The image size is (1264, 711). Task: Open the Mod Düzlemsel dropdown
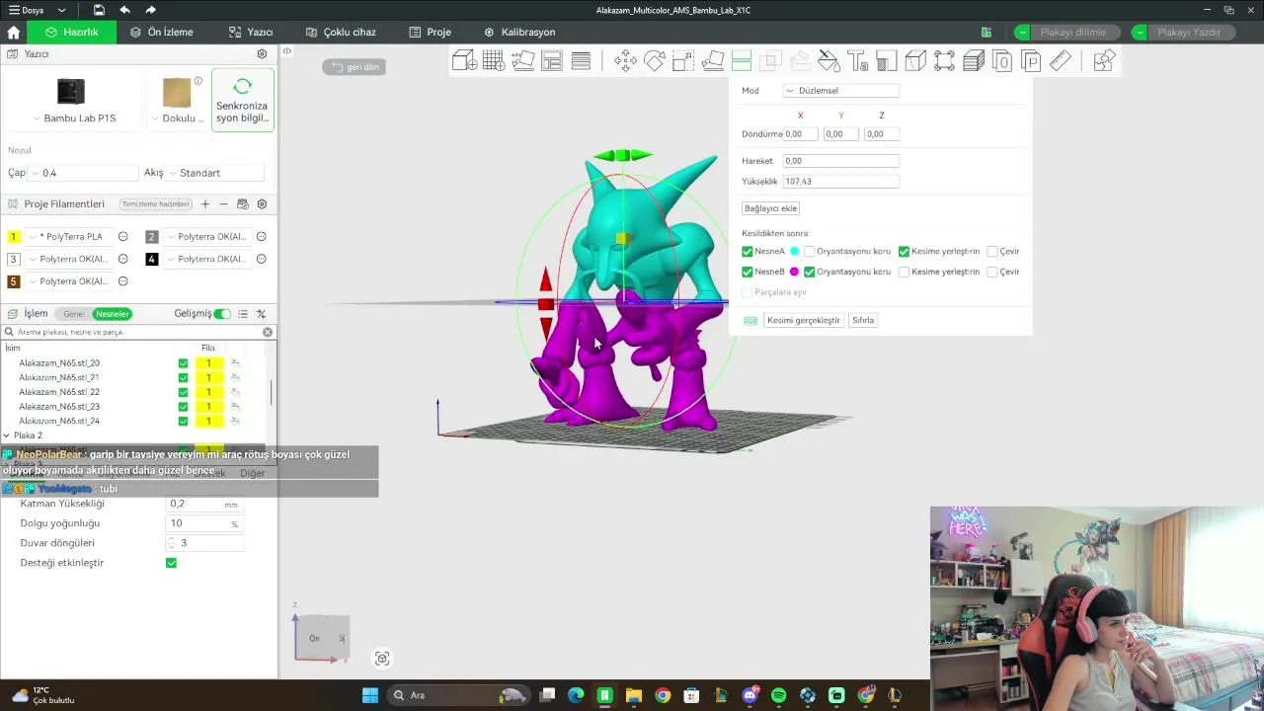841,91
